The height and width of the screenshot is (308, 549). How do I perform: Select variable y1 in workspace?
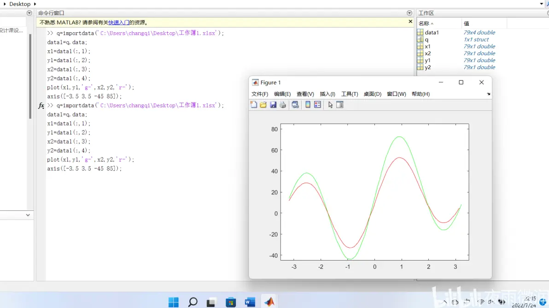pyautogui.click(x=427, y=60)
